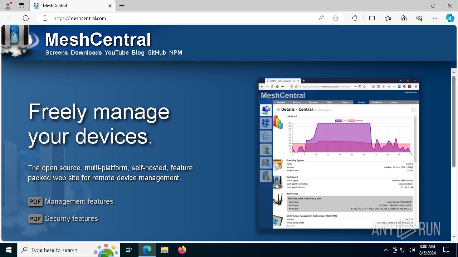Screen dimensions: 458x257
Task: Click the MeshCentral details screenshot image
Action: pos(338,153)
